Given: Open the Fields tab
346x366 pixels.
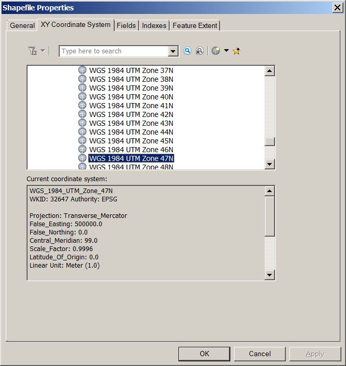Looking at the screenshot, I should [x=126, y=25].
